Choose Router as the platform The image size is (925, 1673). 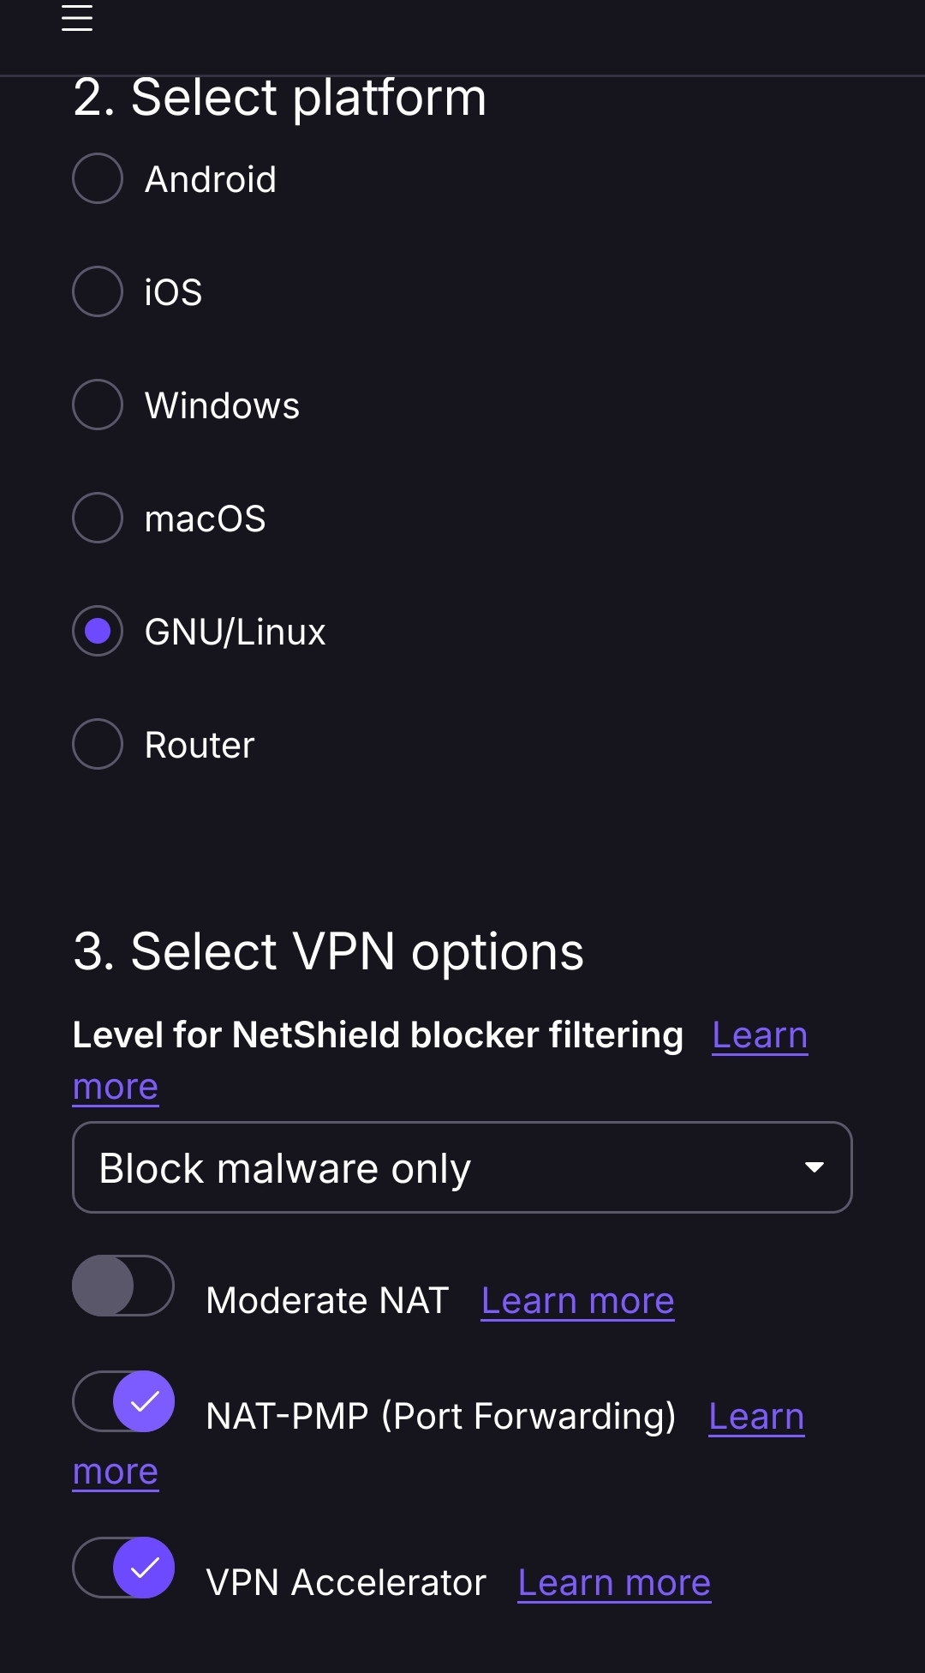point(98,745)
